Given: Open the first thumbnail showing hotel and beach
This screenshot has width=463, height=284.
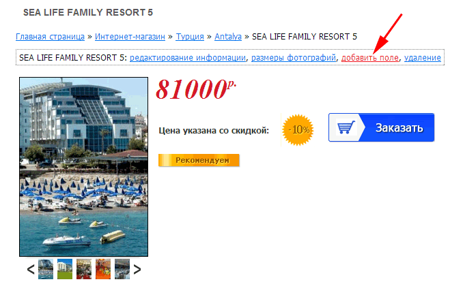Looking at the screenshot, I should tap(46, 269).
